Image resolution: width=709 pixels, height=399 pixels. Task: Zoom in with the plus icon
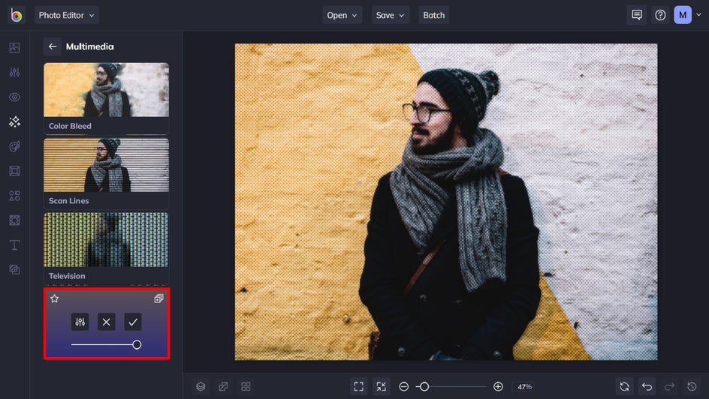coord(498,387)
